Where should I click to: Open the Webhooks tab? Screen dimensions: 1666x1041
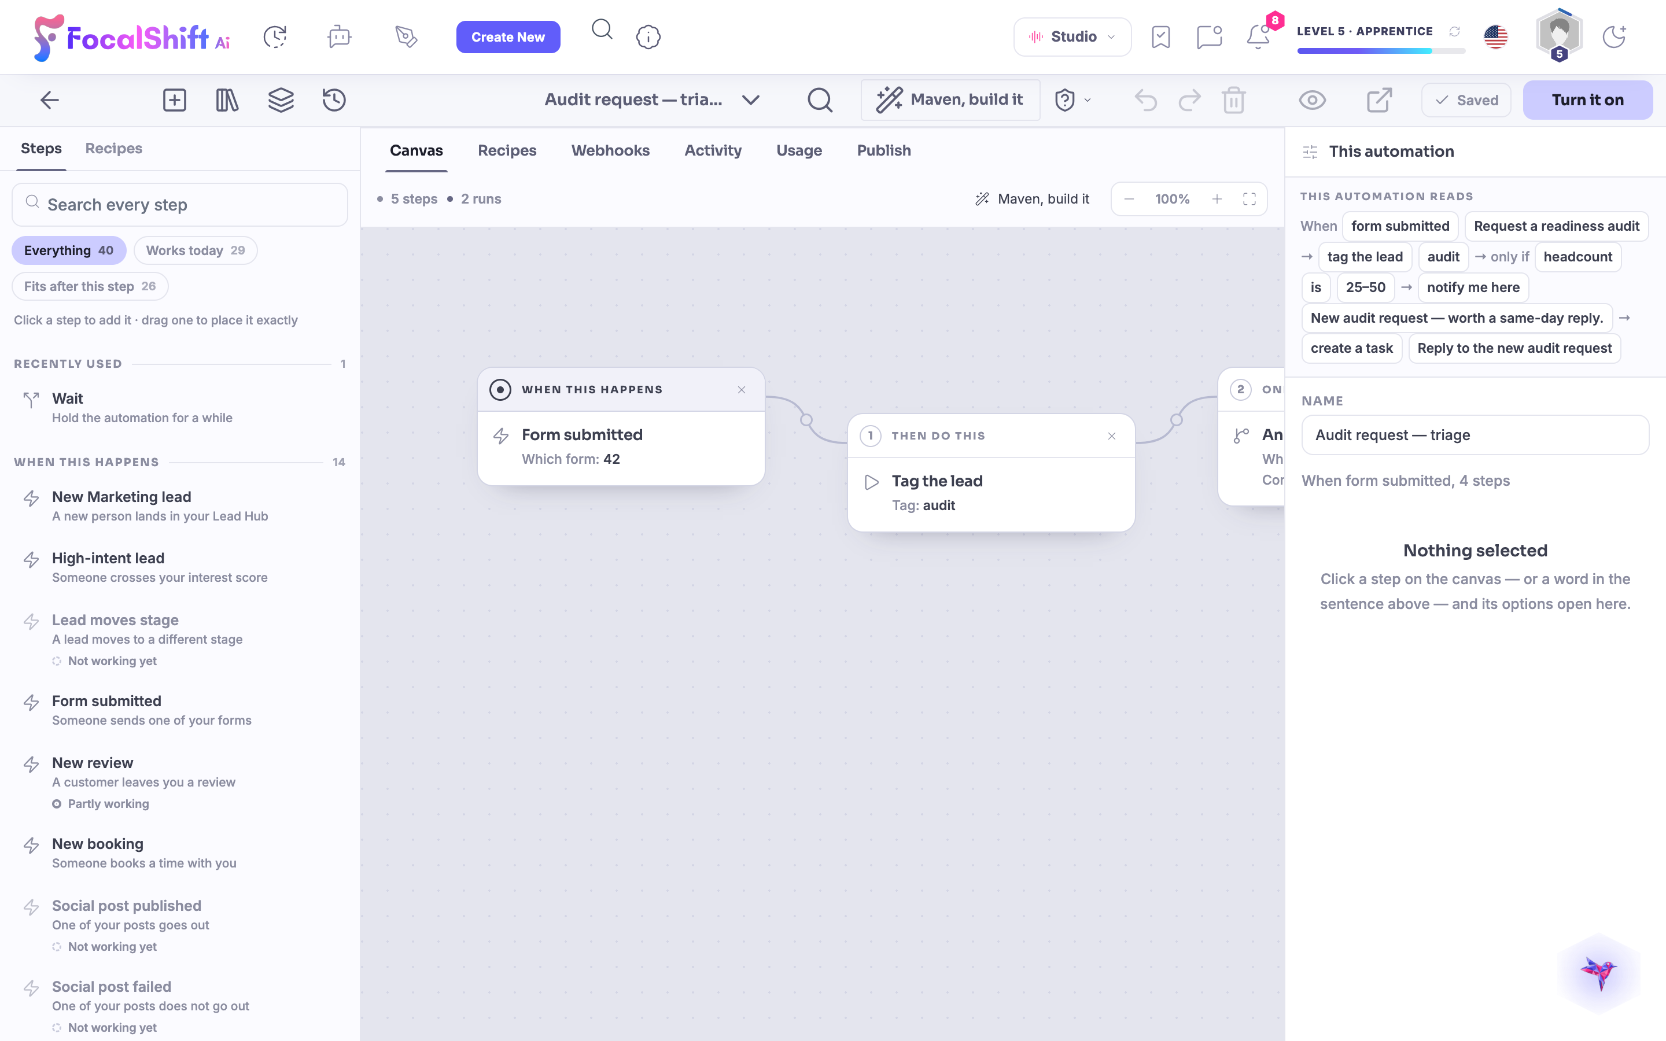point(610,151)
